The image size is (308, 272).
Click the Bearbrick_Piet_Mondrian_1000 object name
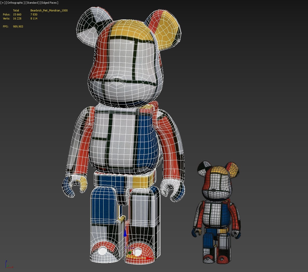point(49,11)
